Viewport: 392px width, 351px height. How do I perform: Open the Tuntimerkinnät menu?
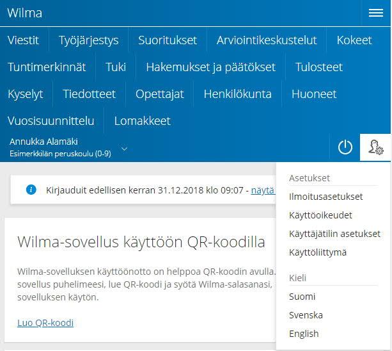point(47,67)
